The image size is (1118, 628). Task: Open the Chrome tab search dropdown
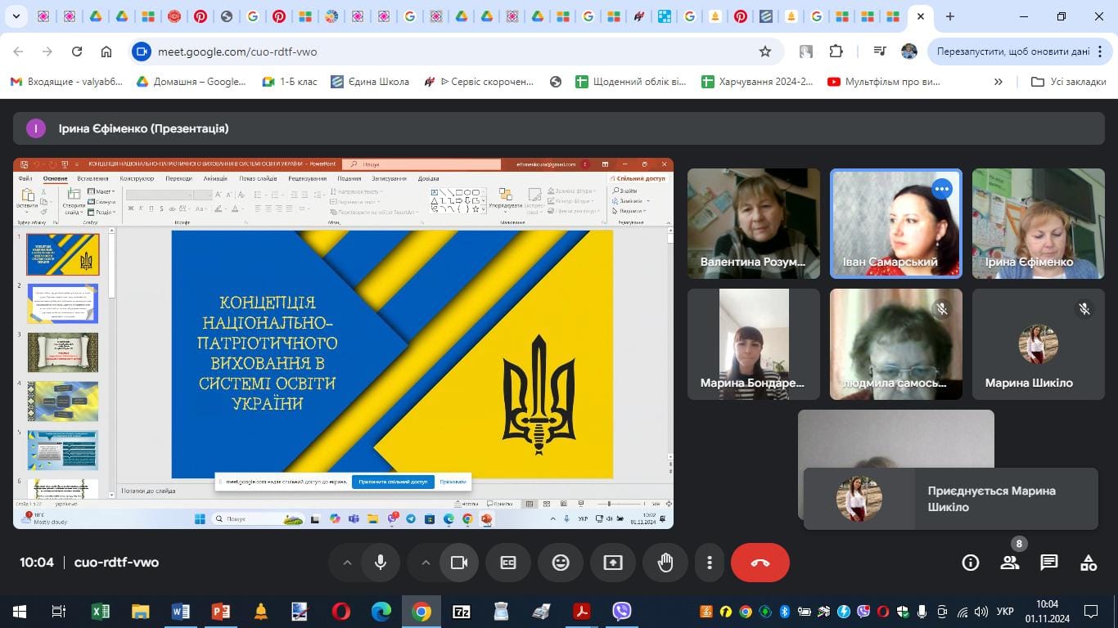click(16, 16)
